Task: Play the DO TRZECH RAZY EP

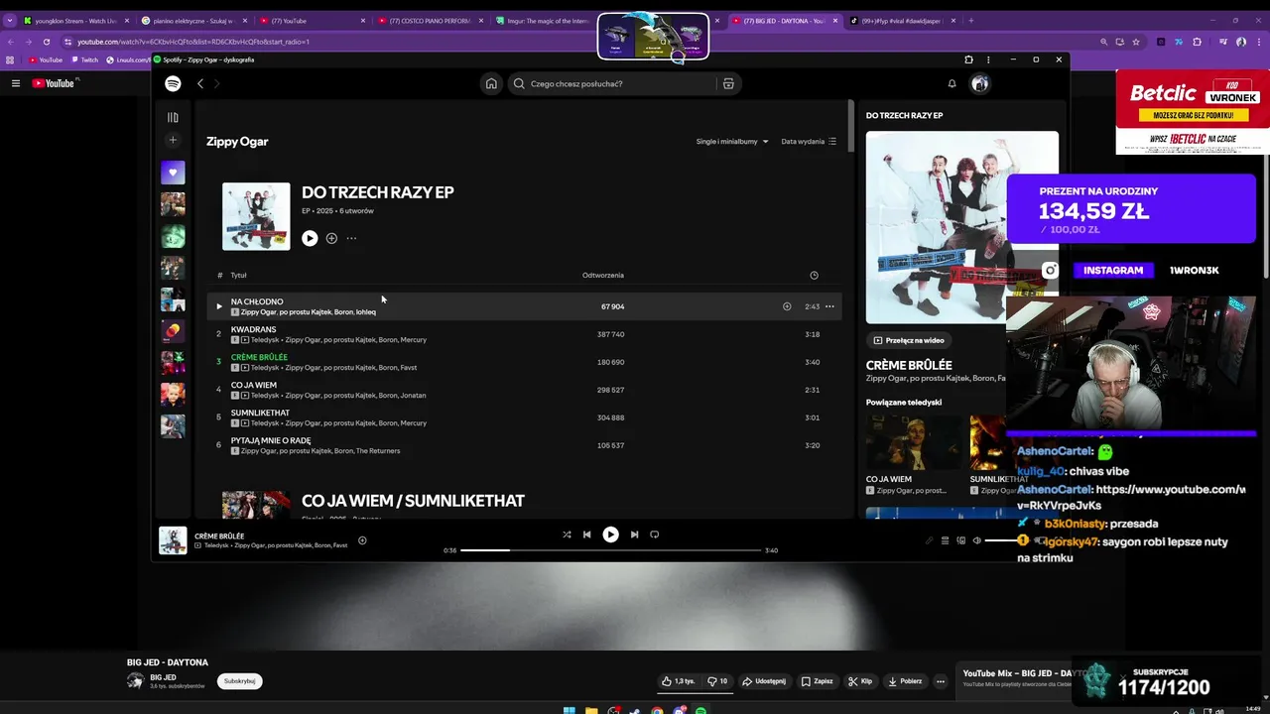Action: 310,238
